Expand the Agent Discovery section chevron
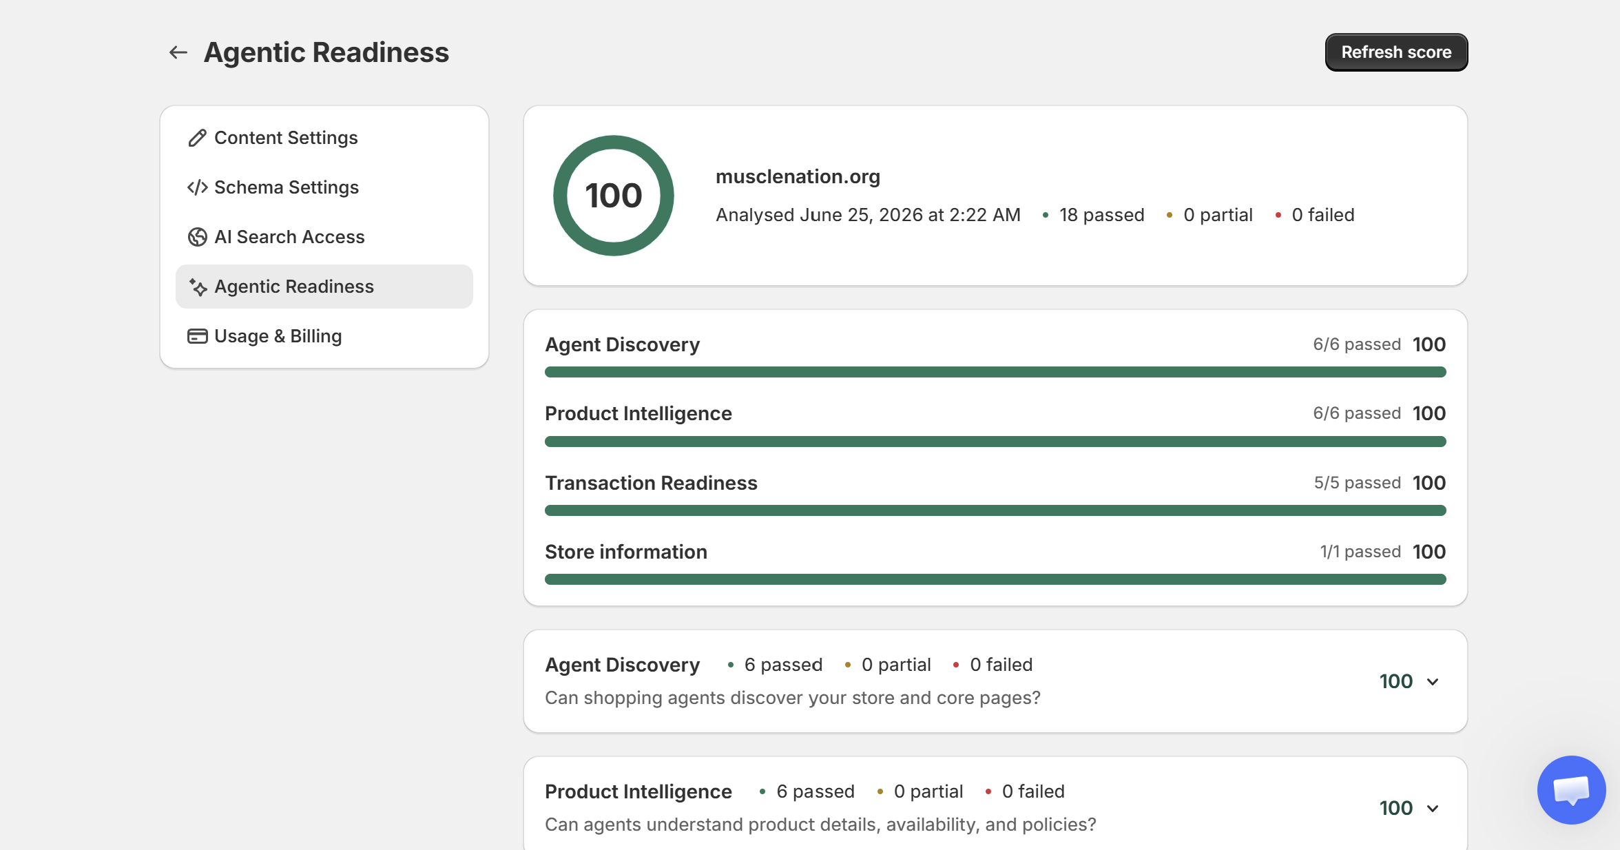The height and width of the screenshot is (850, 1620). tap(1433, 682)
